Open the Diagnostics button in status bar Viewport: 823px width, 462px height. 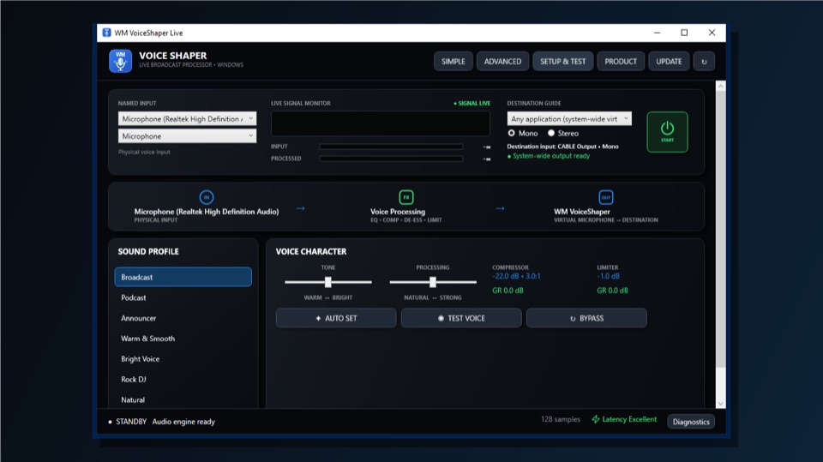(x=691, y=422)
